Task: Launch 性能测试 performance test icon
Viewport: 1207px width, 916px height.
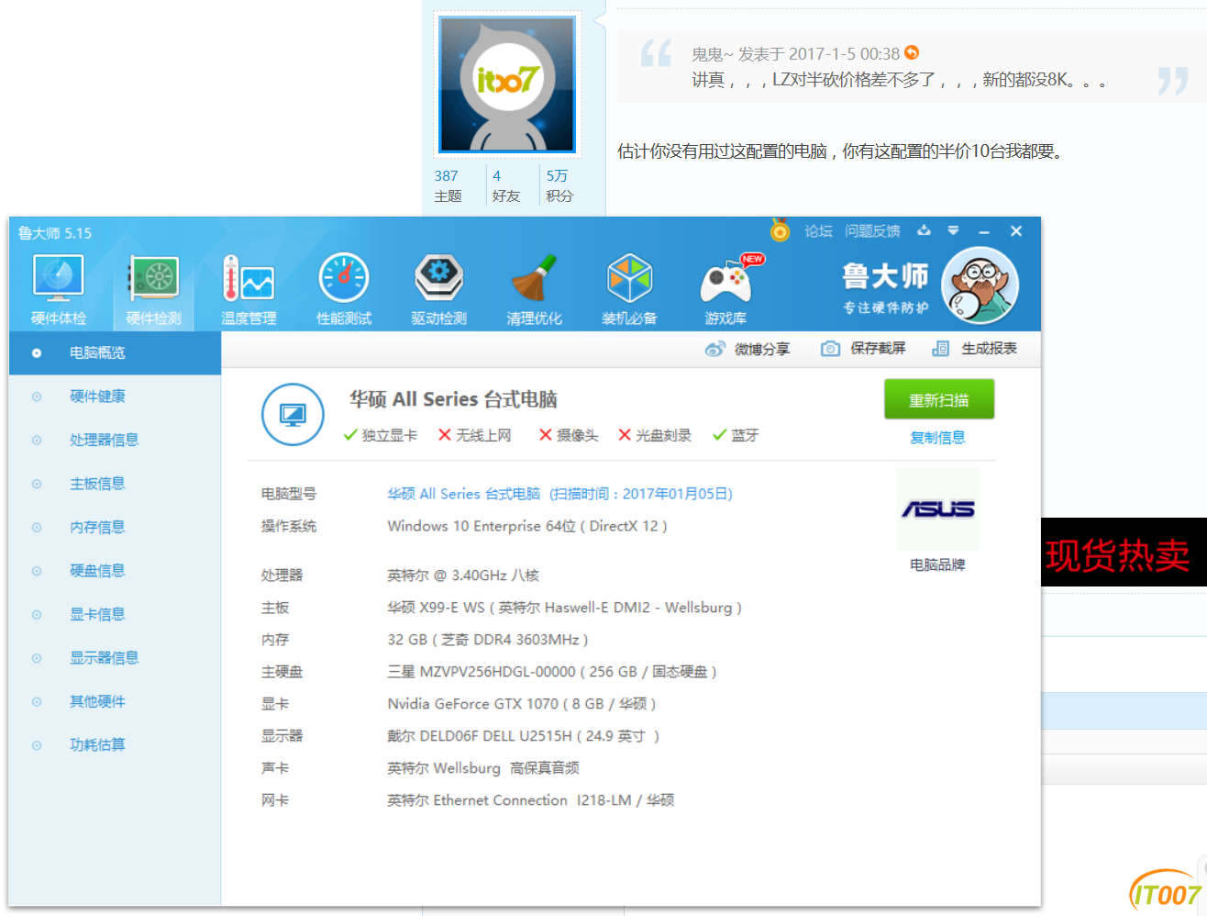Action: click(344, 290)
